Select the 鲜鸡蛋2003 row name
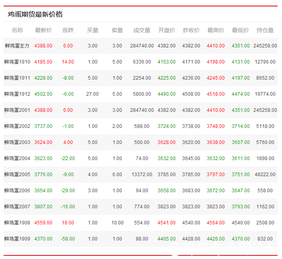The width and height of the screenshot is (282, 259). pos(17,142)
